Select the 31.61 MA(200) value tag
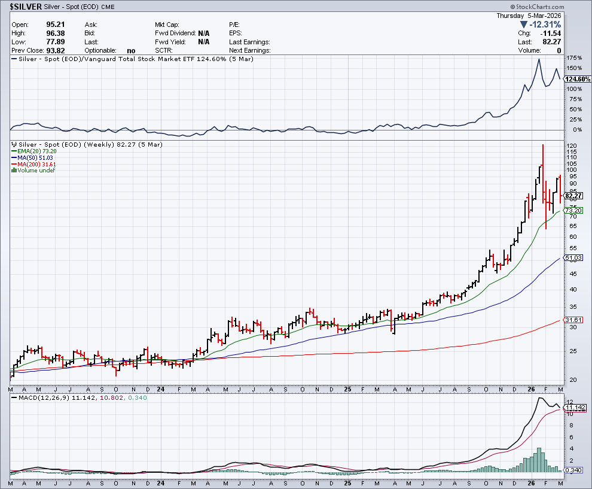This screenshot has height=489, width=592. pos(573,320)
